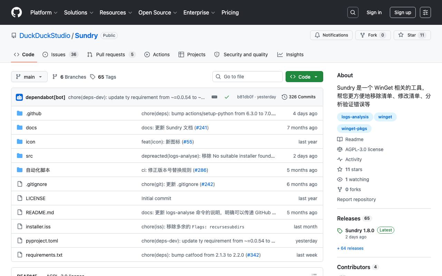This screenshot has width=442, height=276.
Task: Switch to the Projects tab
Action: click(192, 55)
